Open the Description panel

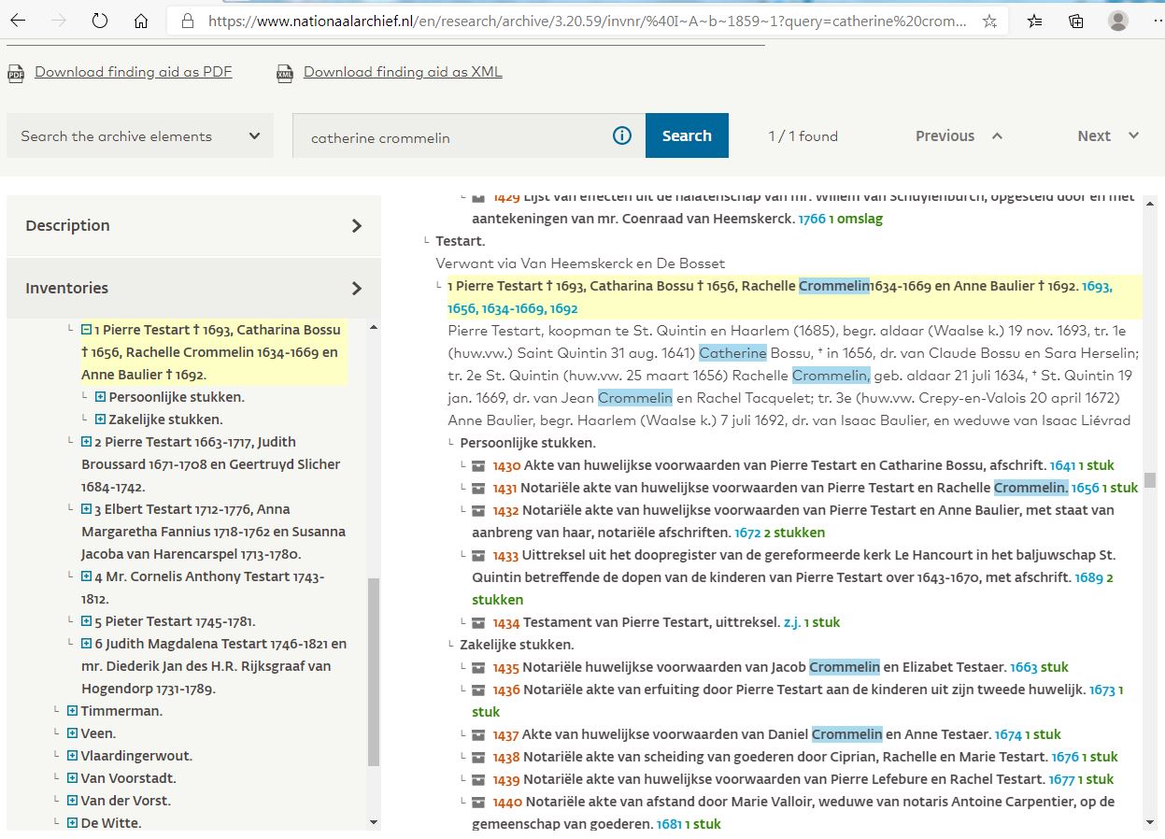pos(193,225)
